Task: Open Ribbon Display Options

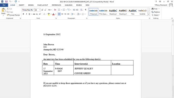Action: point(160,2)
